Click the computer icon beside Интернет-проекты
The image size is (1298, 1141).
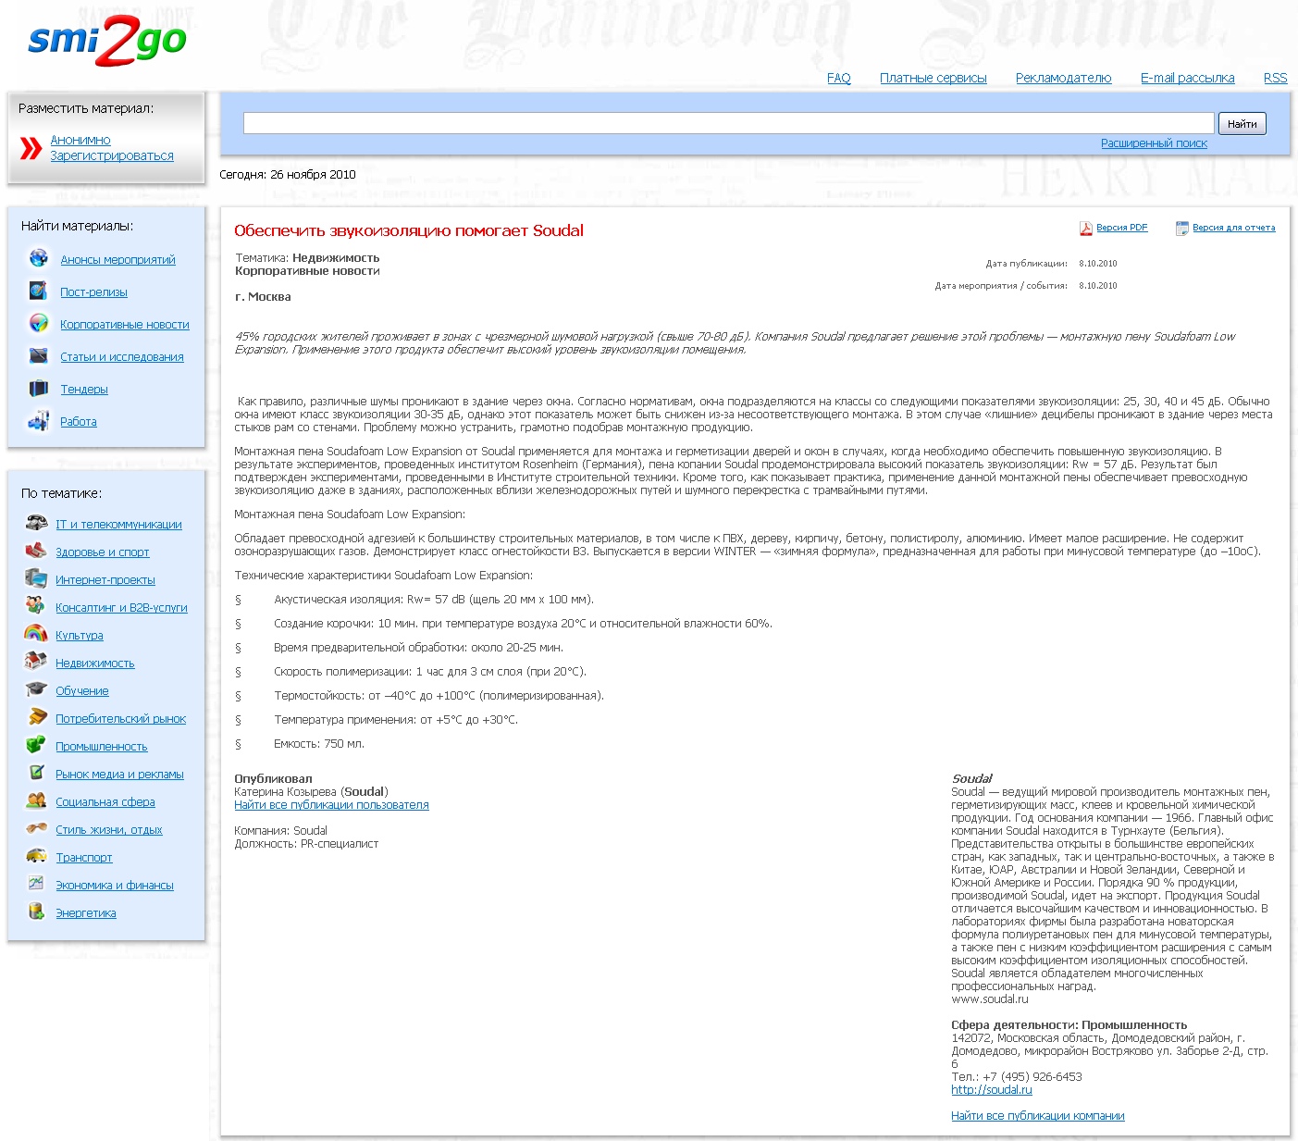point(36,578)
